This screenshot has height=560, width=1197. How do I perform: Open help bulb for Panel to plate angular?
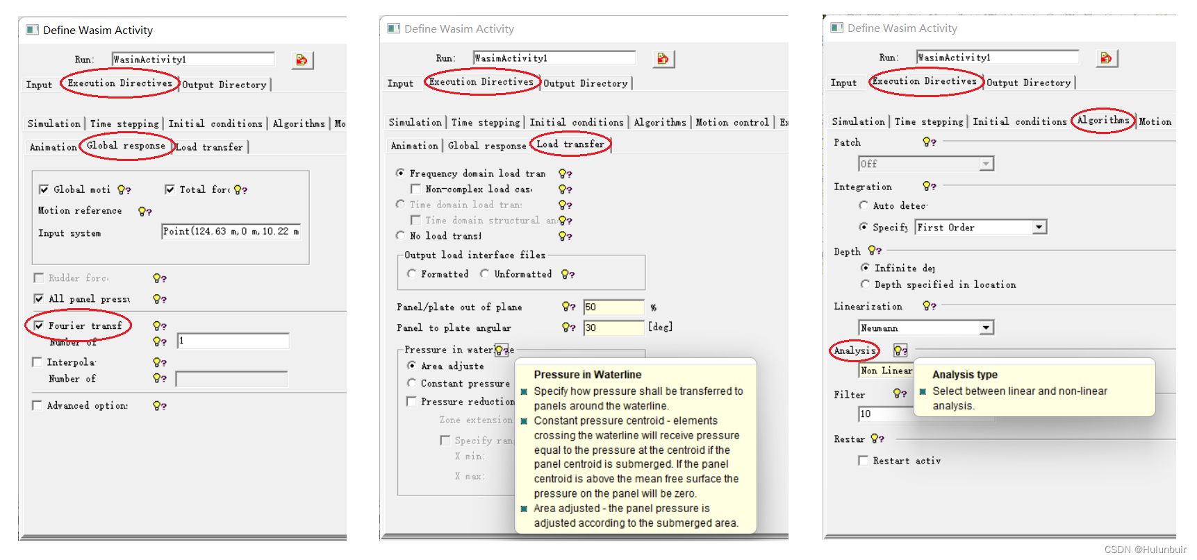[x=568, y=328]
